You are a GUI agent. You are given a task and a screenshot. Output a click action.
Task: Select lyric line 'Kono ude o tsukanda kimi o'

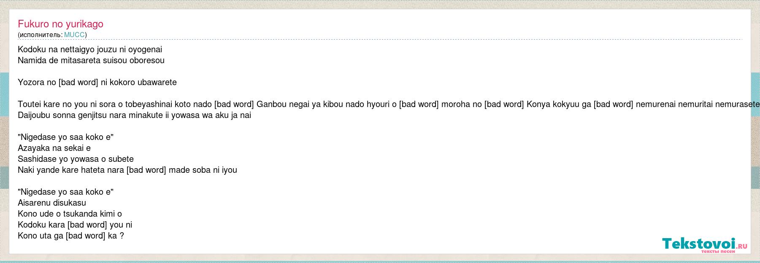click(70, 214)
